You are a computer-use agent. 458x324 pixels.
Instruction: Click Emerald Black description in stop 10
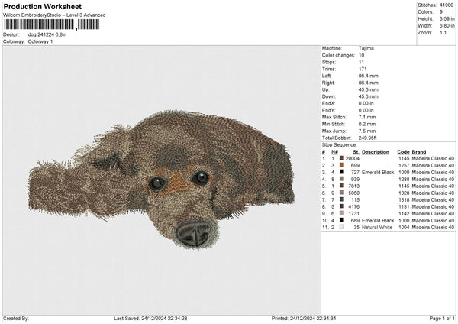(379, 220)
